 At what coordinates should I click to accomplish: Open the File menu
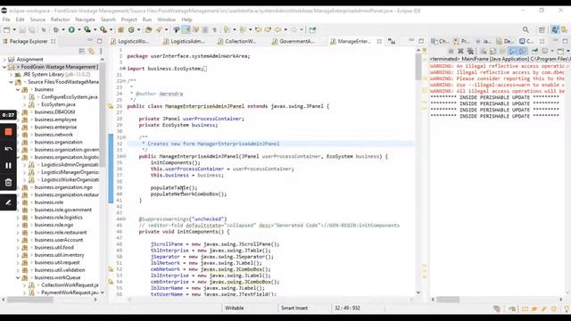click(6, 20)
